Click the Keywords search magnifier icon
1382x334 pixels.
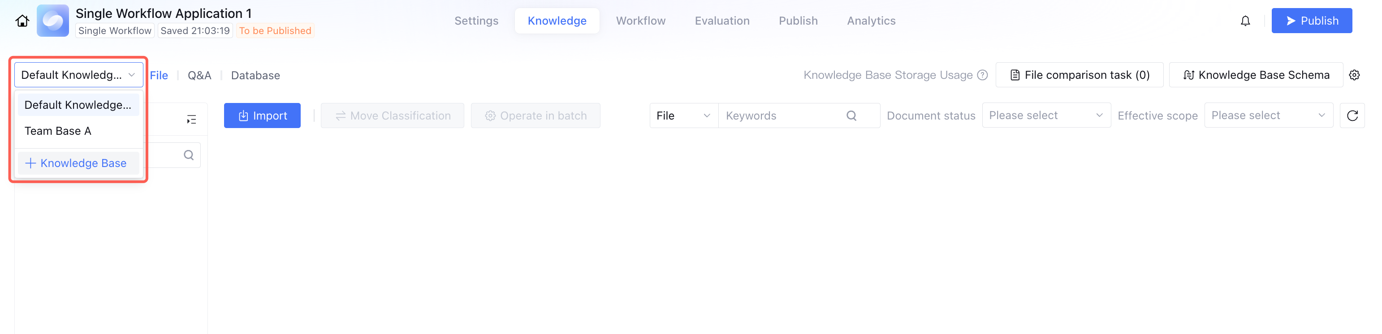[851, 116]
